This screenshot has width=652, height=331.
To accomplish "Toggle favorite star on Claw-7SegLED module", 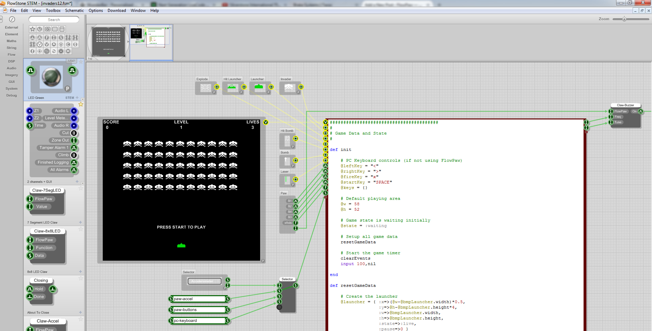I will click(x=81, y=188).
